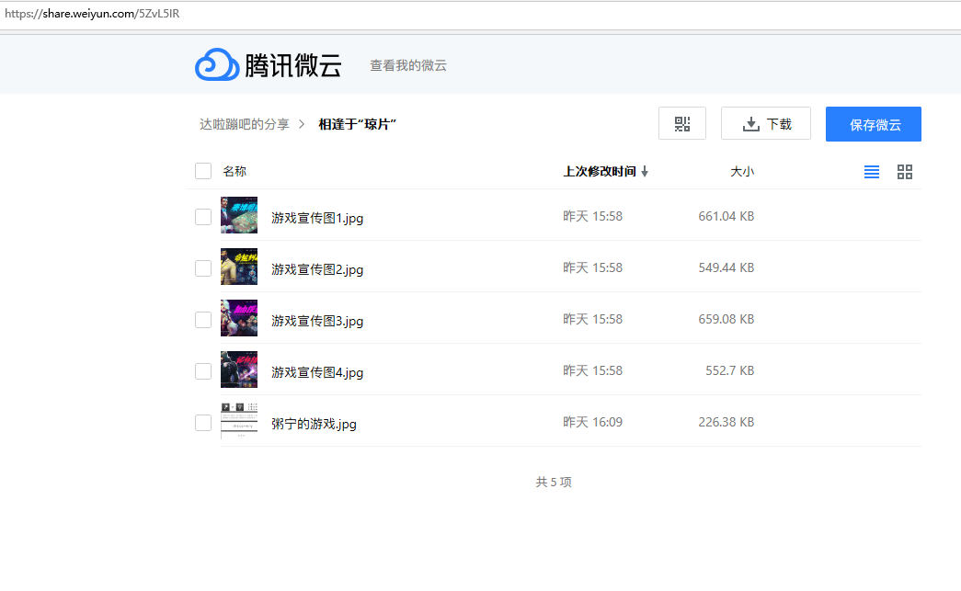Tick the checkbox for 粥宁的游戏.jpg
Image resolution: width=961 pixels, height=591 pixels.
pyautogui.click(x=203, y=423)
